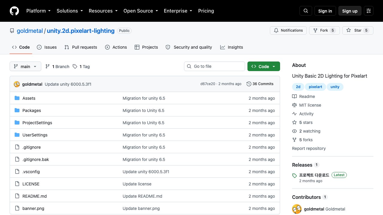The width and height of the screenshot is (383, 215).
Task: Click the UserSettings folder icon
Action: pos(17,135)
